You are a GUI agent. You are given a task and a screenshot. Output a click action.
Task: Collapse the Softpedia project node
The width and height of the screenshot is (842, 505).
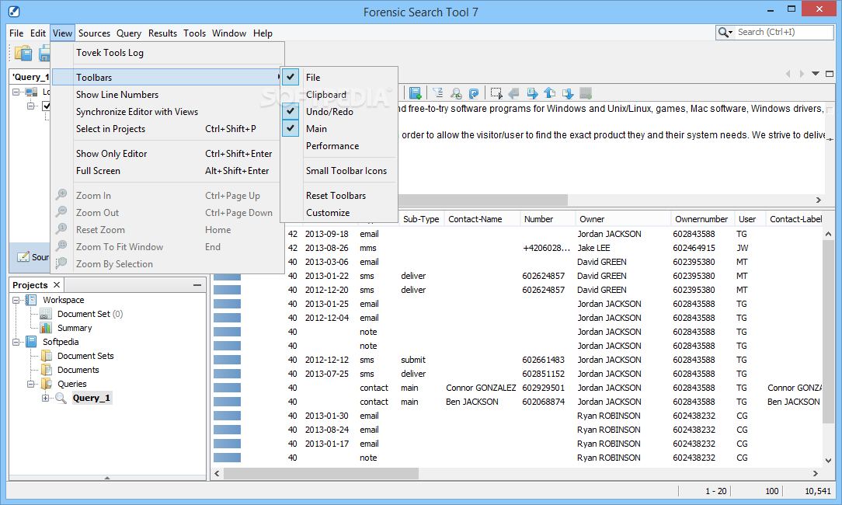[x=16, y=342]
